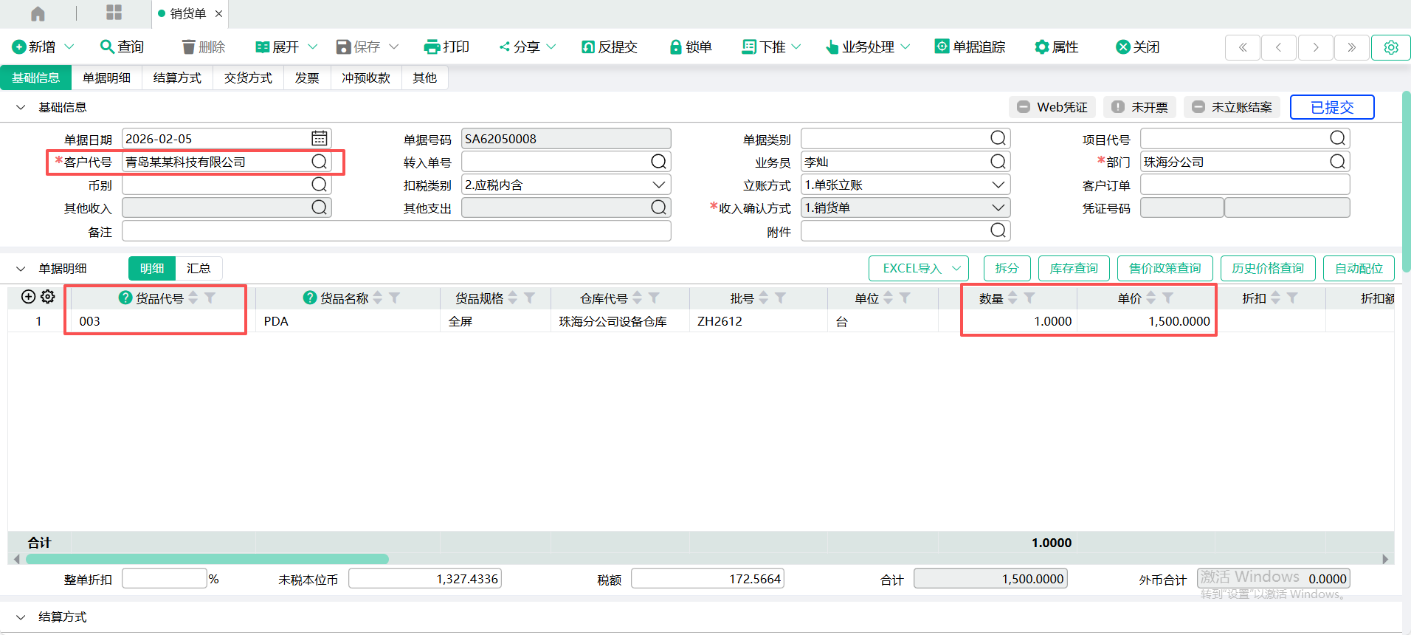Add a row with the plus icon
Screen dimensions: 1411x635
tap(28, 297)
